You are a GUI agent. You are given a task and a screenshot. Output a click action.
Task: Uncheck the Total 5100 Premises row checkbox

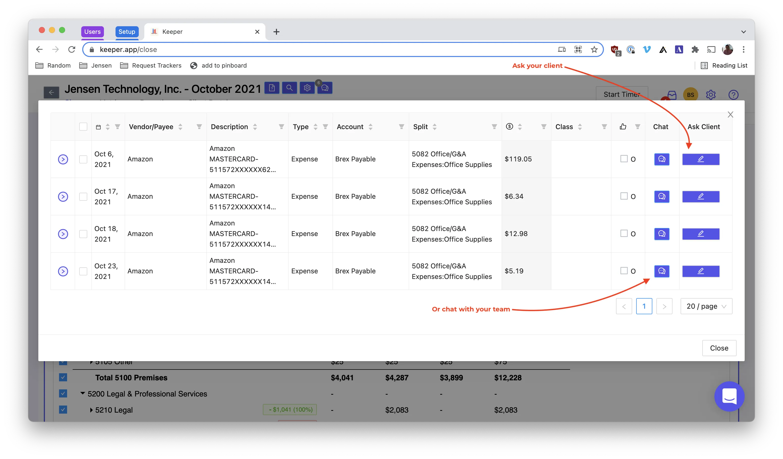[x=63, y=377]
